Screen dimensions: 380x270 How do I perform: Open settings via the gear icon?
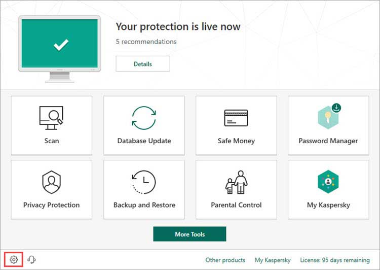coord(14,259)
